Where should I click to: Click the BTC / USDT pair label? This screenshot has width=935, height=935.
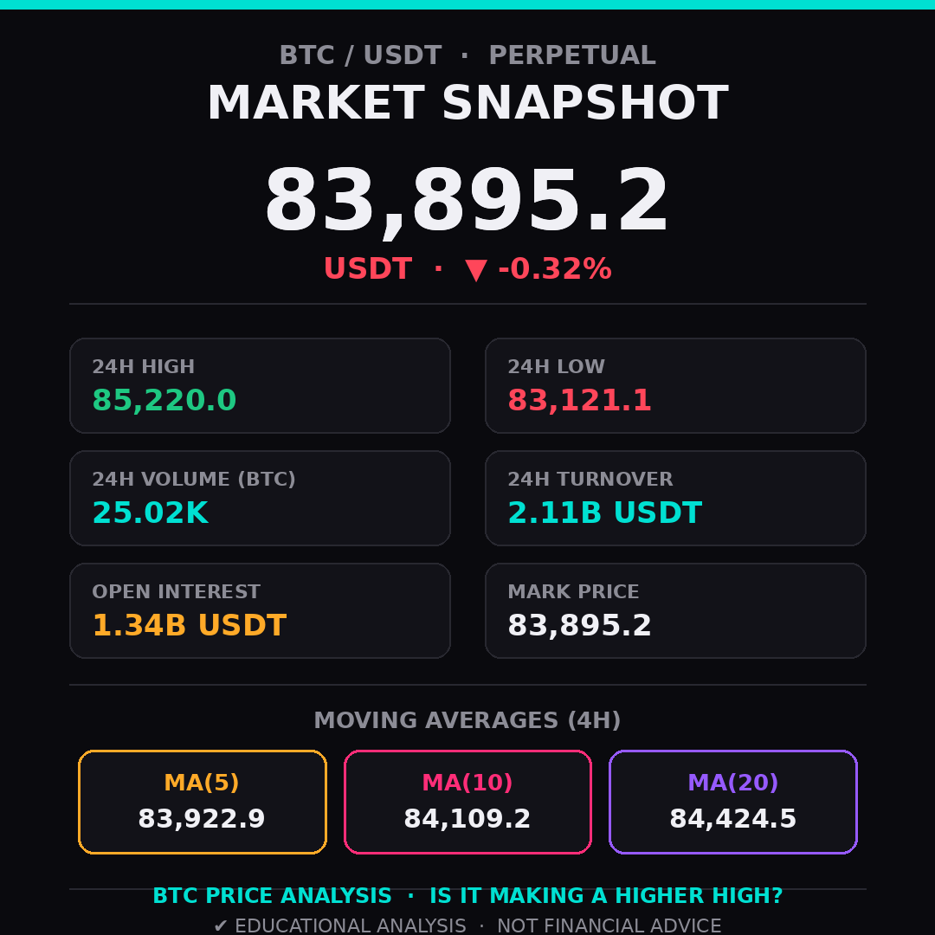tap(361, 55)
